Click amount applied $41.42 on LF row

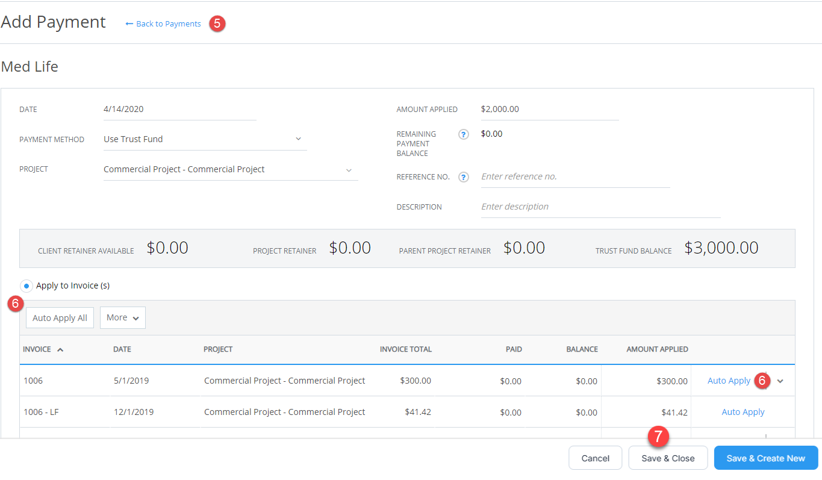pos(674,413)
